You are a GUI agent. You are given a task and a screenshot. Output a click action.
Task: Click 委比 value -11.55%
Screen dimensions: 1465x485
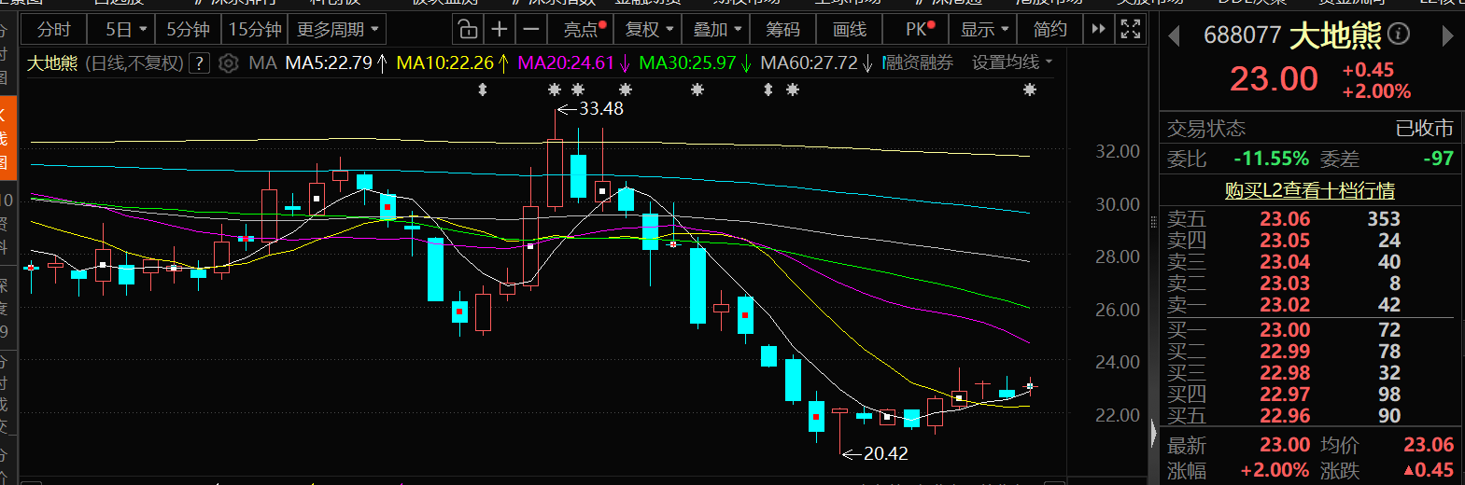pyautogui.click(x=1271, y=159)
